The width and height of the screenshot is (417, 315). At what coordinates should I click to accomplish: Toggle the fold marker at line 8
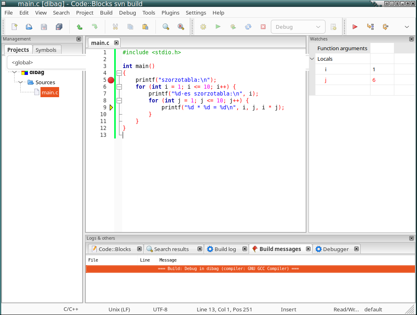119,100
